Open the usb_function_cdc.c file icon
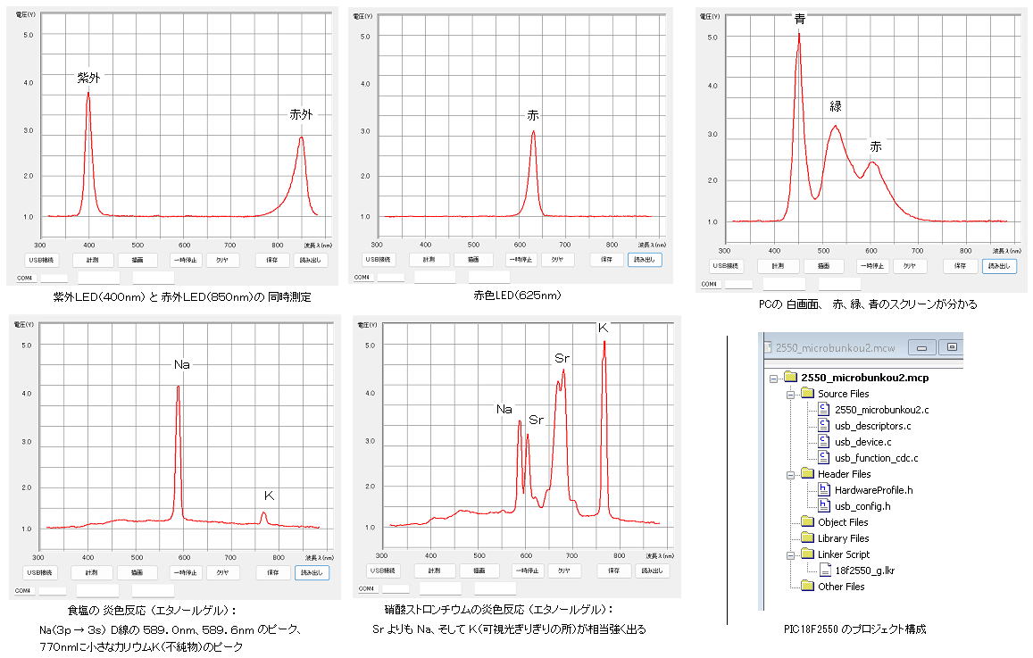The height and width of the screenshot is (658, 1033). coord(824,458)
